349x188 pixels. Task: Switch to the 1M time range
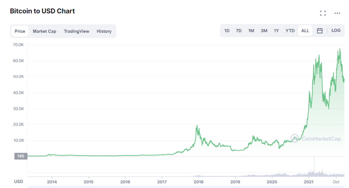click(x=251, y=31)
